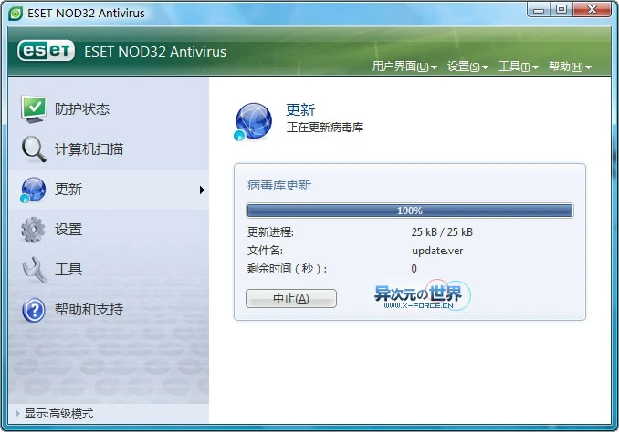Expand the 更新 submenu arrow
Viewport: 619px width, 432px height.
(x=202, y=190)
